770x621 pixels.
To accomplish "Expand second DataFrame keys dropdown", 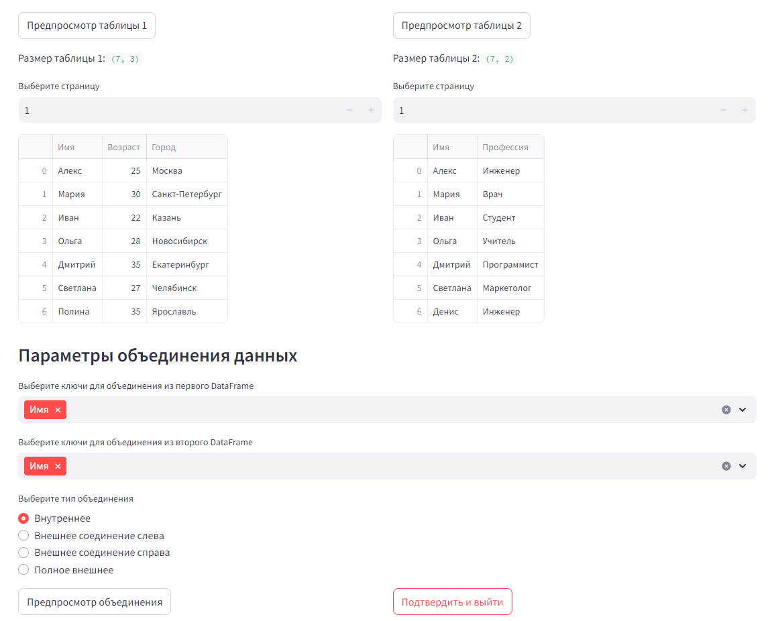I will [x=742, y=466].
